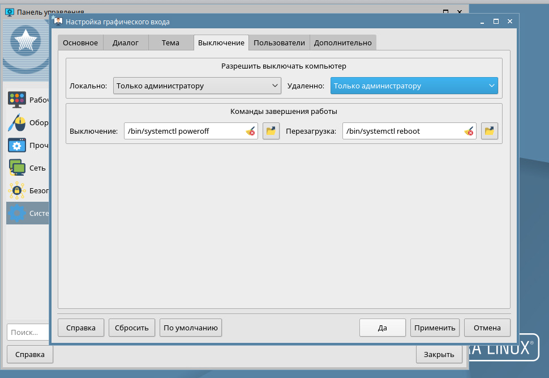The width and height of the screenshot is (549, 378).
Task: Click the network monitors icon
Action: (x=17, y=168)
